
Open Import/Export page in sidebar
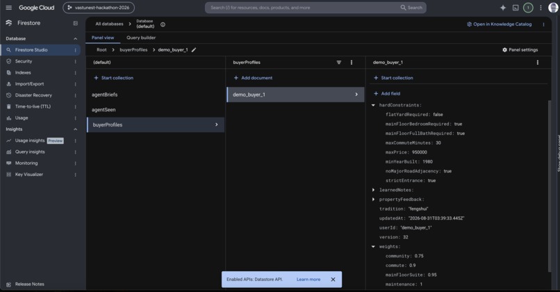(x=29, y=84)
